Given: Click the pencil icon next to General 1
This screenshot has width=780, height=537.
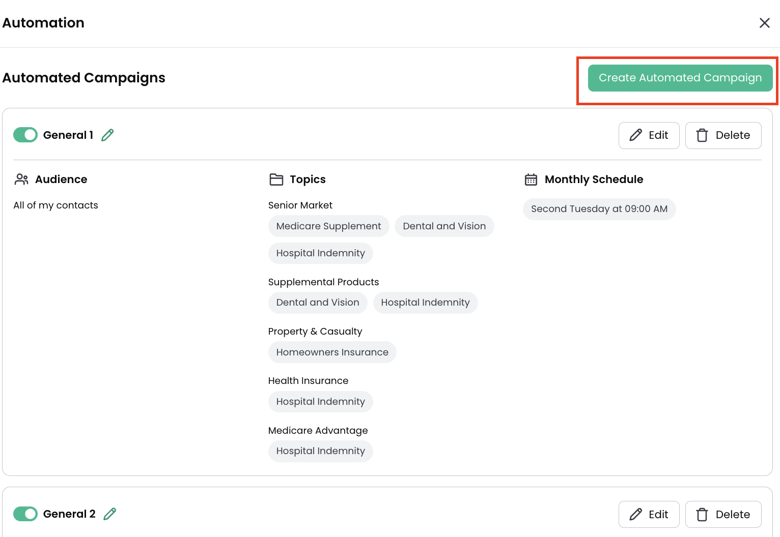Looking at the screenshot, I should (x=107, y=135).
